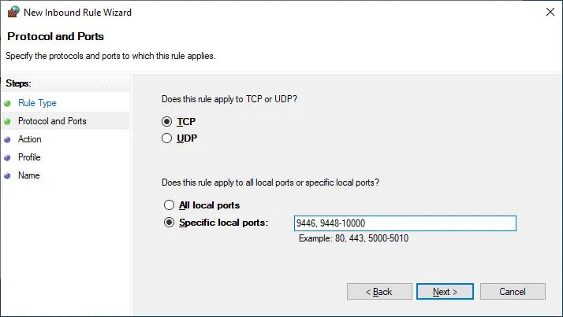Click Next to continue the wizard
563x317 pixels.
[x=445, y=292]
